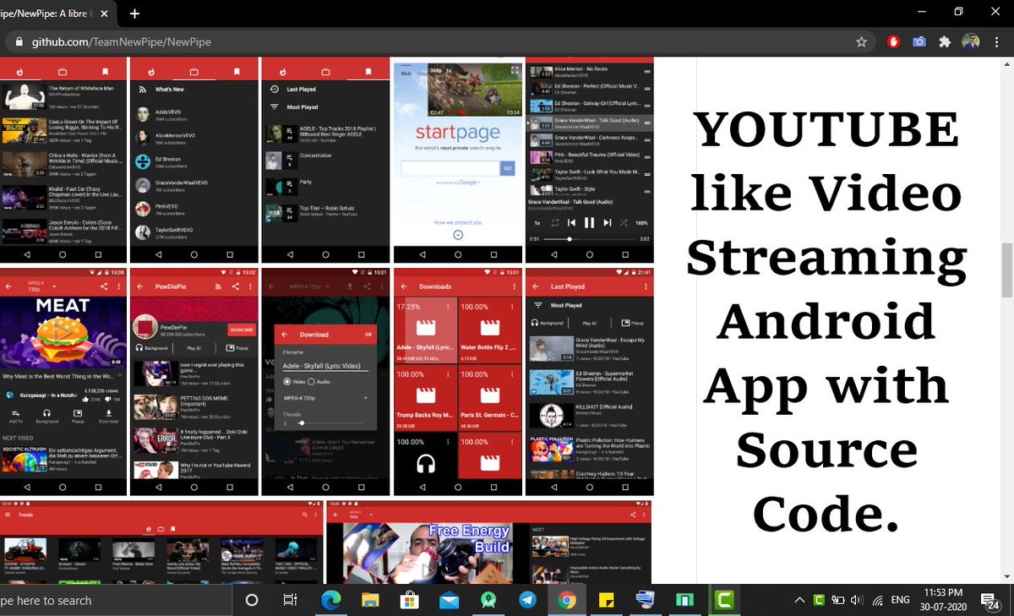Open Task View from the taskbar
1014x616 pixels.
click(x=291, y=600)
